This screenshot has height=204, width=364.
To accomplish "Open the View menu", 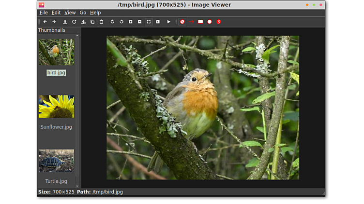I will click(x=70, y=13).
